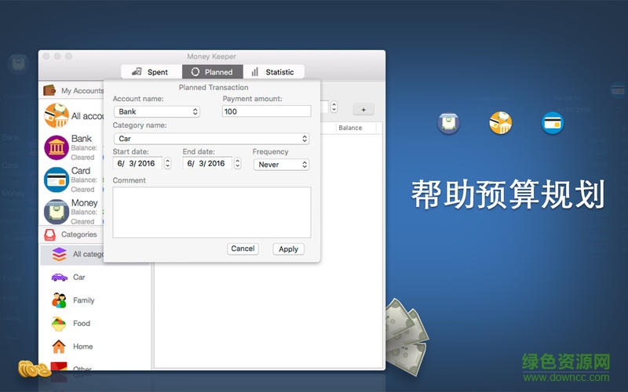Click the Start date field
This screenshot has width=628, height=392.
(137, 163)
